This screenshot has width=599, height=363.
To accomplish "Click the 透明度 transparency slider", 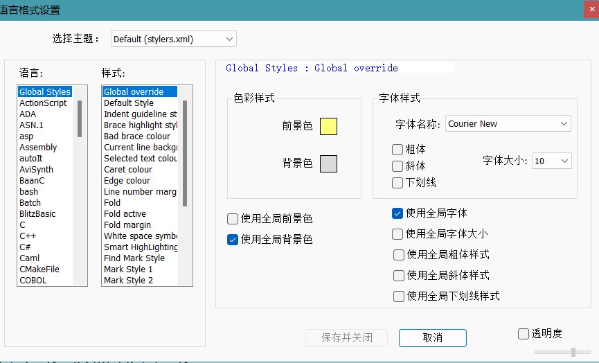I will pyautogui.click(x=562, y=352).
